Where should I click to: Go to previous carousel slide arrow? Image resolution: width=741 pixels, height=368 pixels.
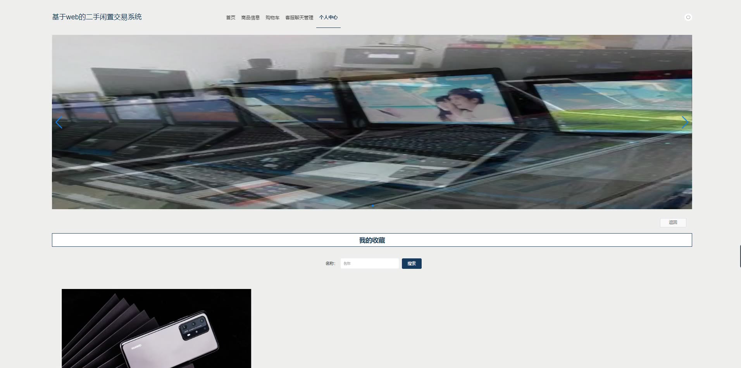point(59,122)
